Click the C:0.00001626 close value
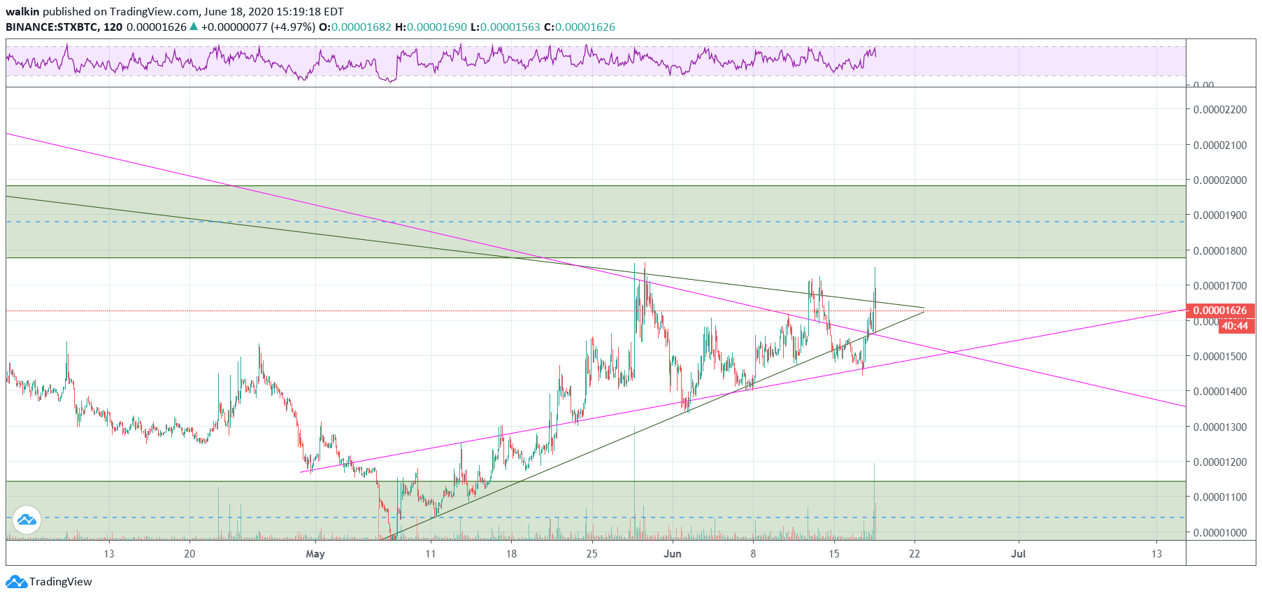 coord(580,27)
